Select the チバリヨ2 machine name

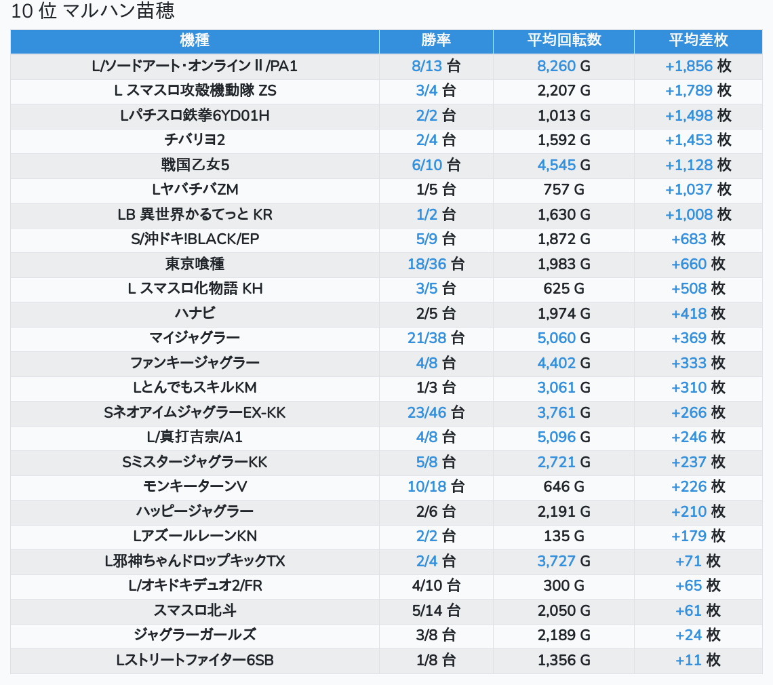click(195, 140)
